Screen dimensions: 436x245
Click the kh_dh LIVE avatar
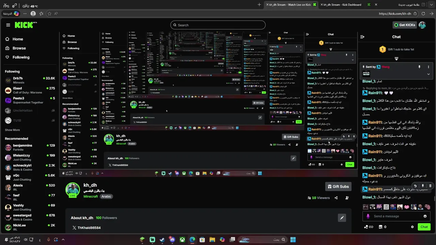(73, 190)
